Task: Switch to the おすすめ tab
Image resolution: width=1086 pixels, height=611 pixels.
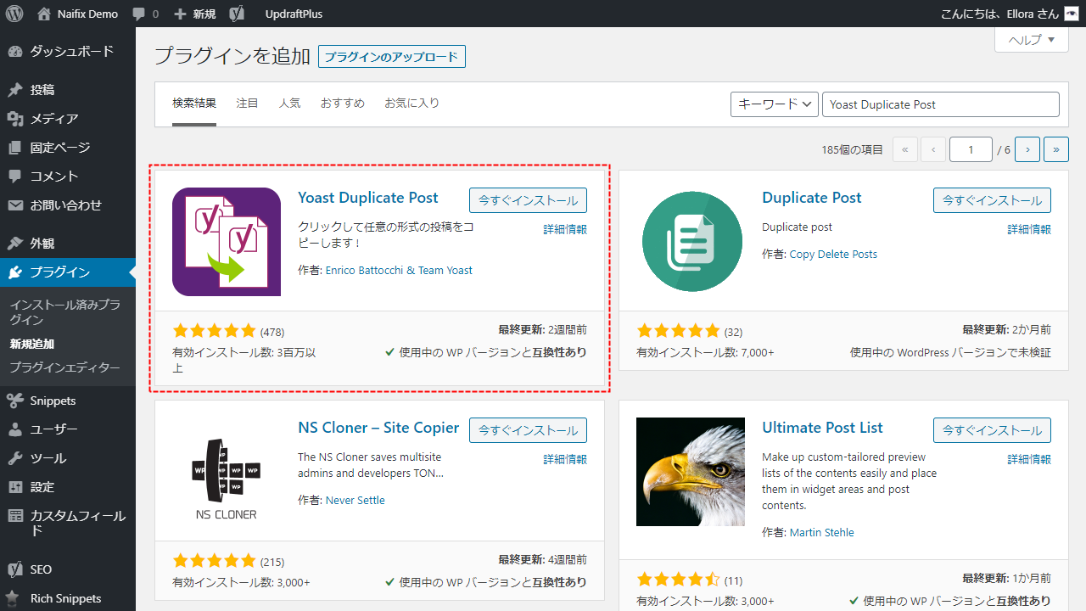Action: pyautogui.click(x=343, y=104)
